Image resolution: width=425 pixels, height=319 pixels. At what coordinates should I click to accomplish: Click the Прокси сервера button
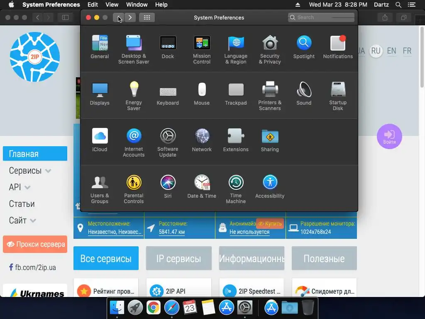tap(35, 244)
